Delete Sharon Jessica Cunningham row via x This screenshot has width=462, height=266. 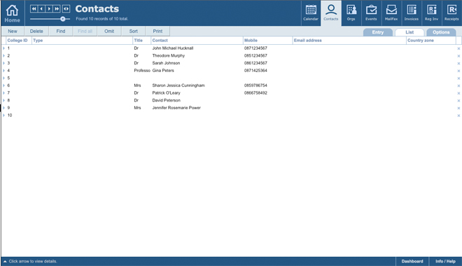click(x=458, y=85)
